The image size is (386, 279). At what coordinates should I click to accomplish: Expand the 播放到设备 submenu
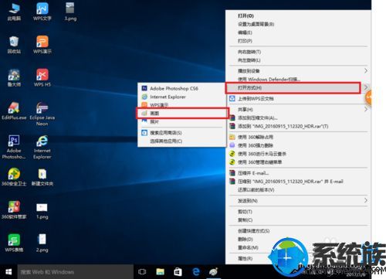[299, 70]
